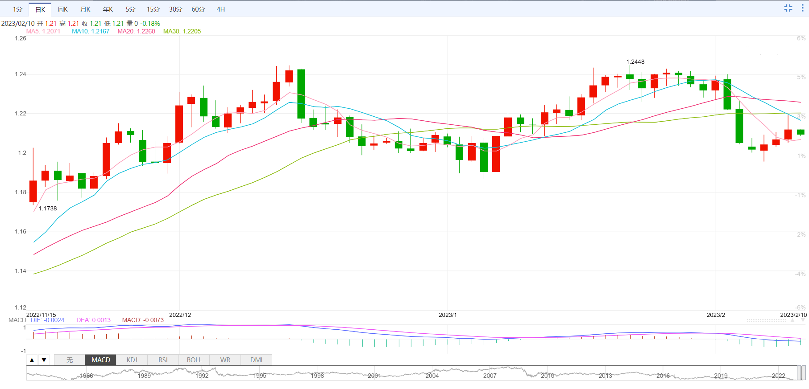Click the 2010 point on the overview timeline
Viewport: 809px width, 389px height.
(548, 376)
